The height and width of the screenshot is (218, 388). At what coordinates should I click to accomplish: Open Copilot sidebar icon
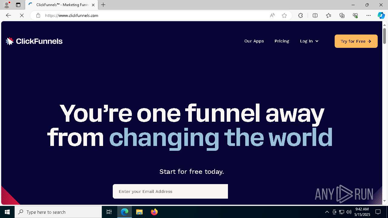click(381, 15)
